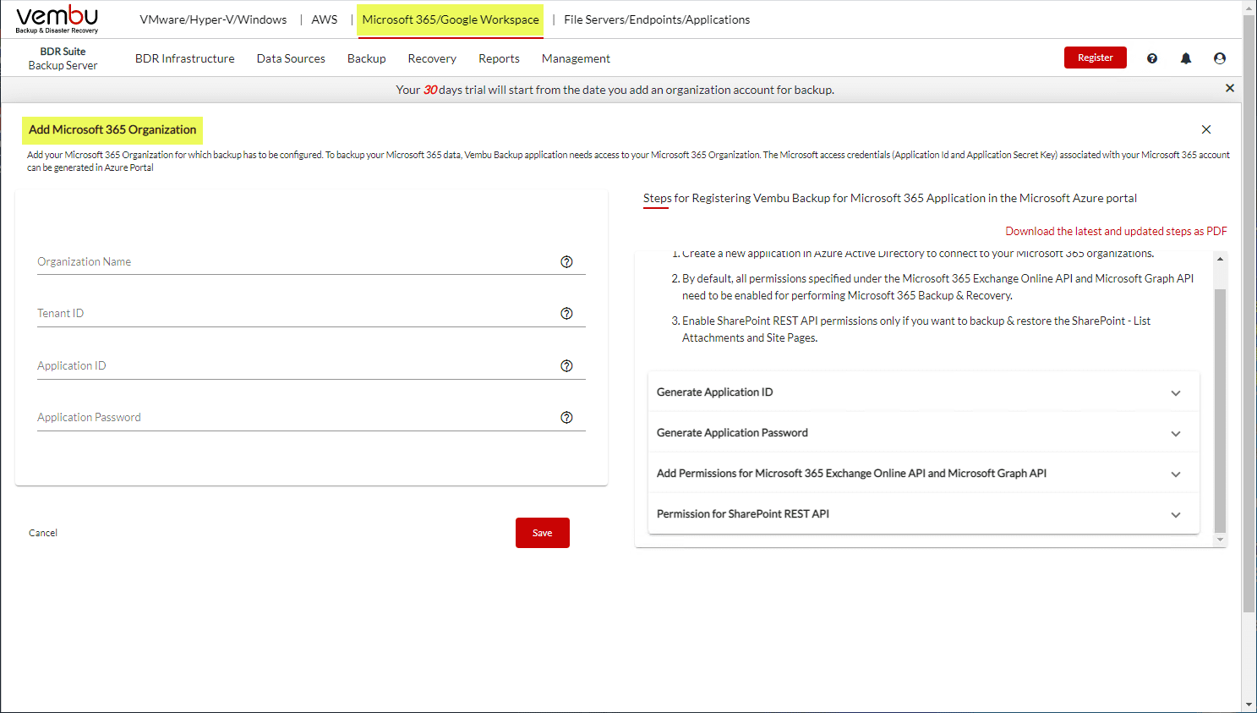1257x713 pixels.
Task: Open the user account profile icon
Action: click(x=1219, y=58)
